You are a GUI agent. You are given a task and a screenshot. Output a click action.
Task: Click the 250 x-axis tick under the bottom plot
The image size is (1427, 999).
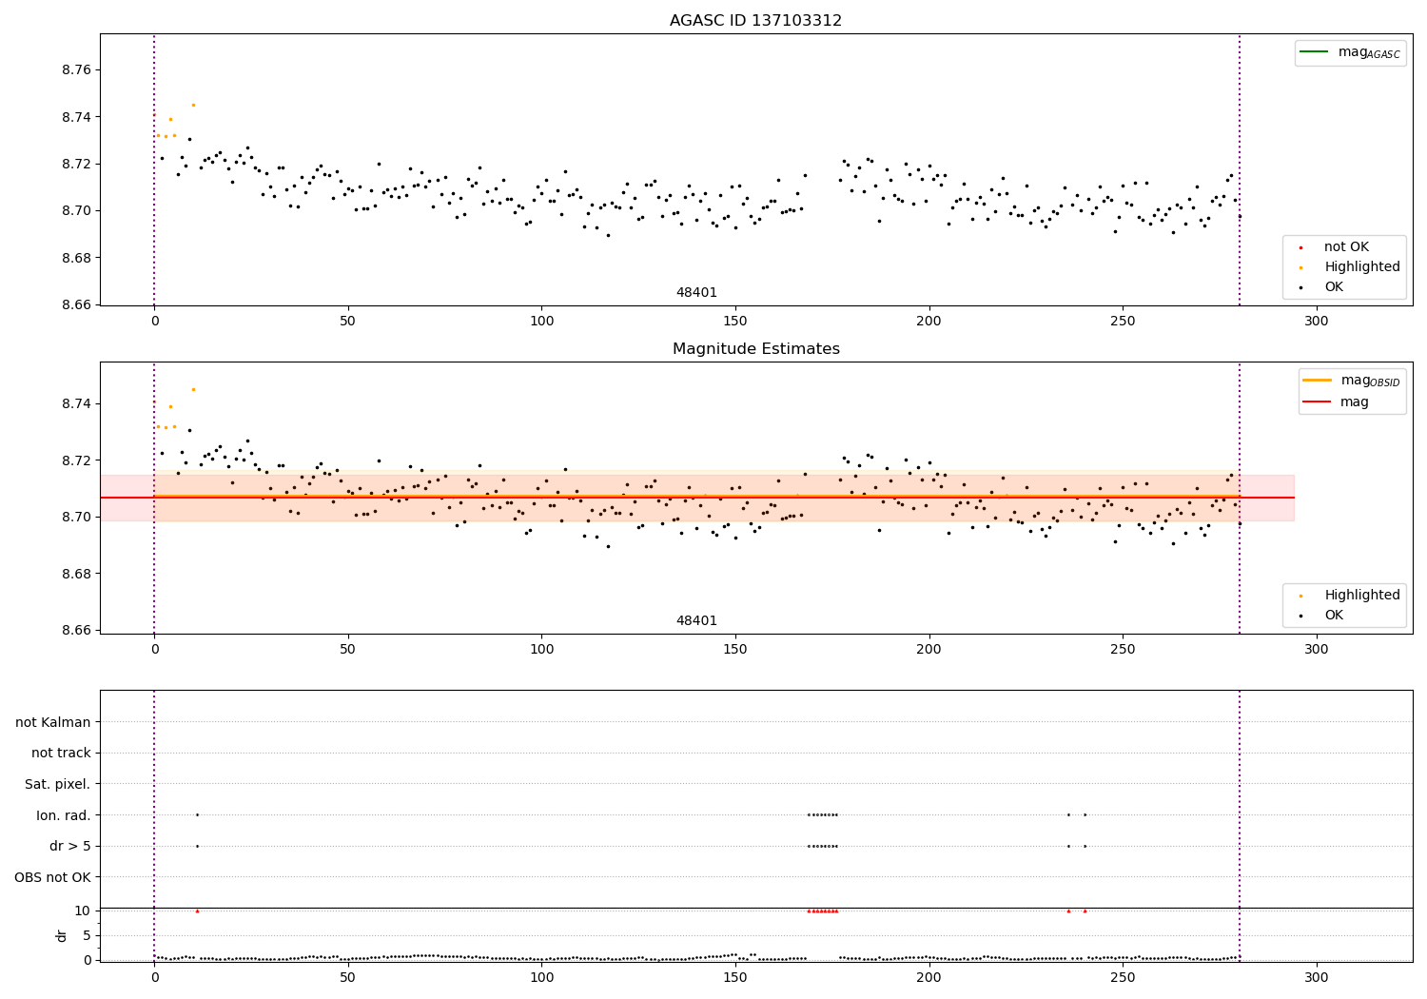(1123, 977)
